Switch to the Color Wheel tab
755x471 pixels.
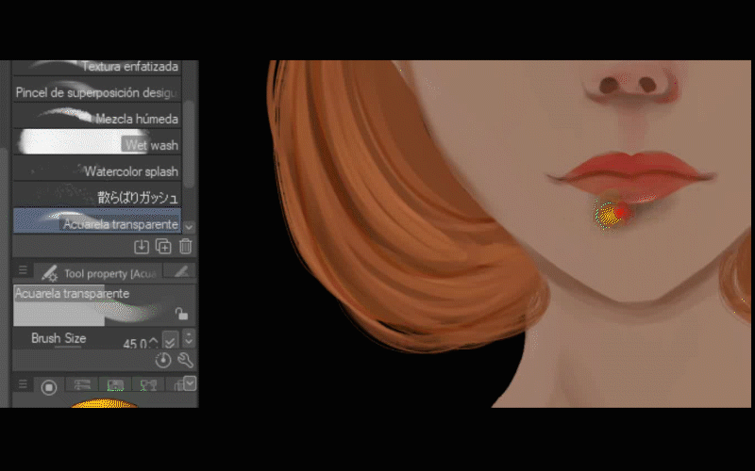[x=49, y=387]
